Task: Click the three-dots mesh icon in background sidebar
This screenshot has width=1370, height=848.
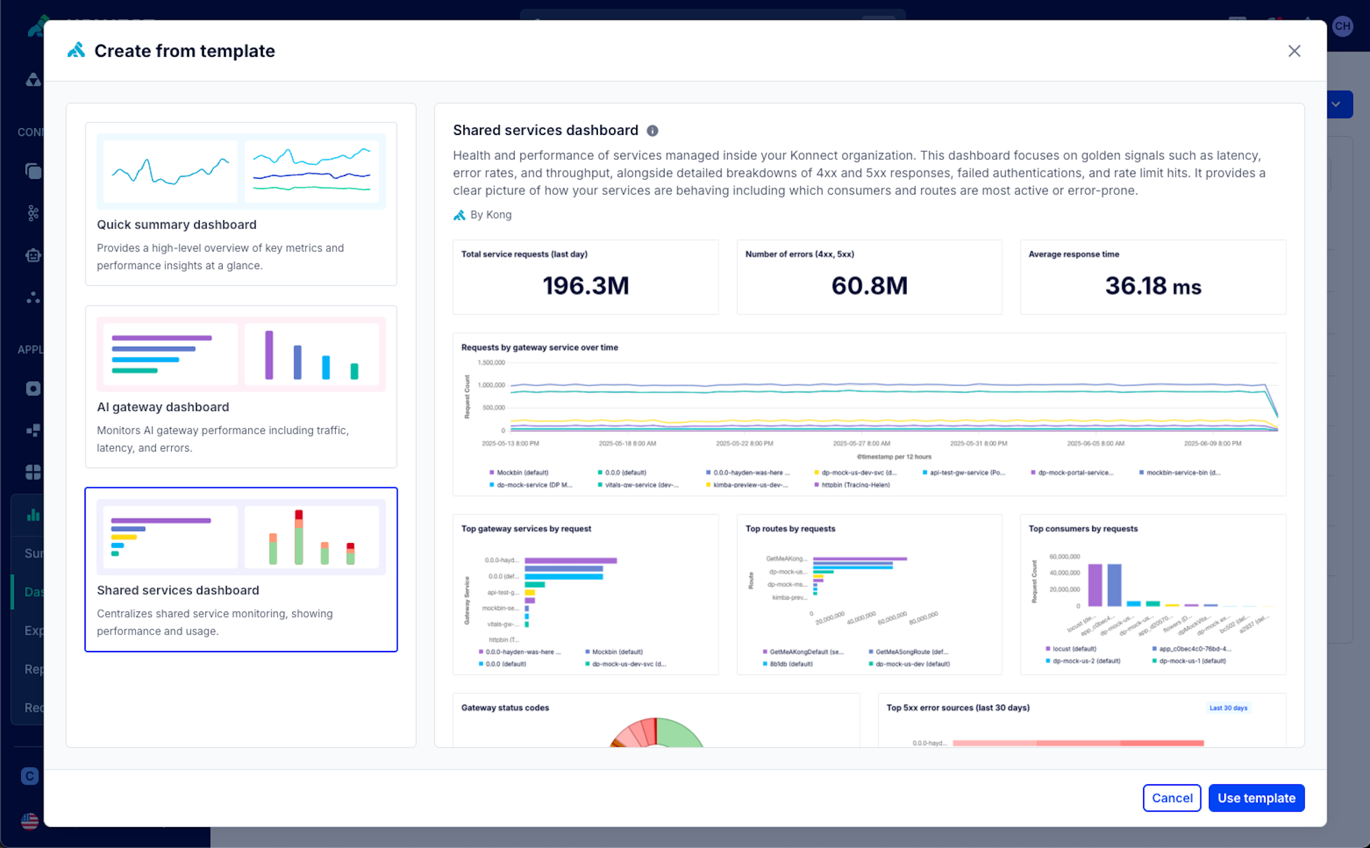Action: (33, 297)
